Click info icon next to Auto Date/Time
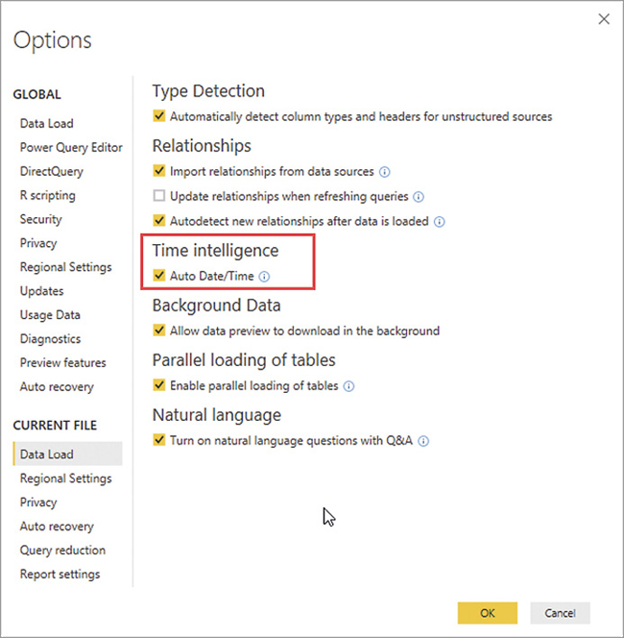Viewport: 624px width, 638px height. click(264, 277)
